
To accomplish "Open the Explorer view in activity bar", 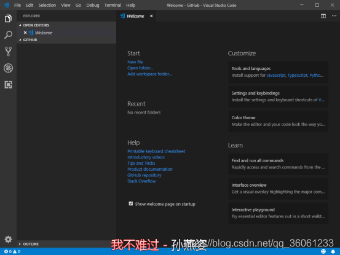I will 8,18.
